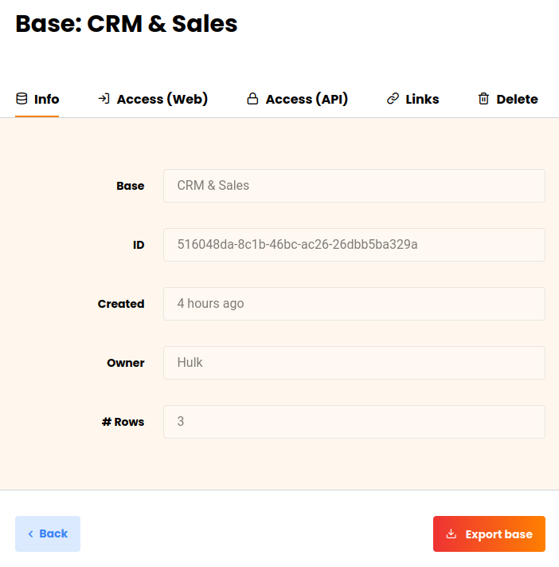This screenshot has height=567, width=559.
Task: Click the Base name field showing CRM & Sales
Action: click(x=354, y=186)
